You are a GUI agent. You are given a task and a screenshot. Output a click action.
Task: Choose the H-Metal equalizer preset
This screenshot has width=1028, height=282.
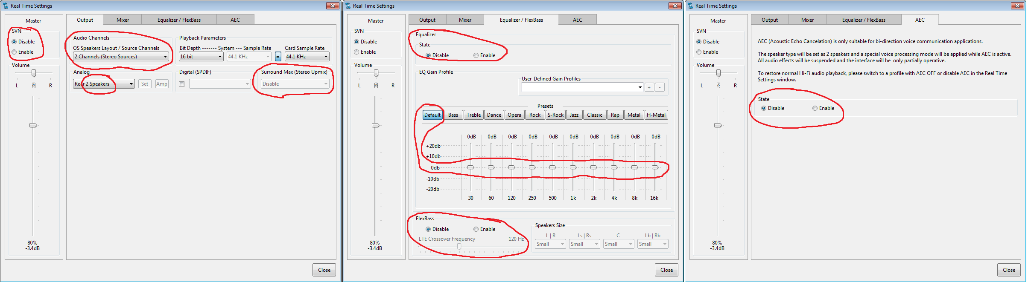[656, 115]
